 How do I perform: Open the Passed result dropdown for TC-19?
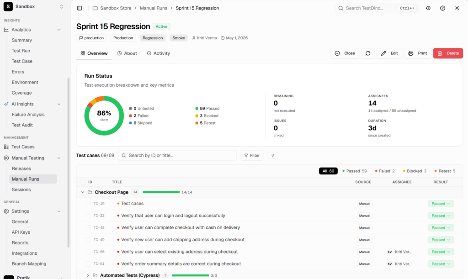pos(441,204)
